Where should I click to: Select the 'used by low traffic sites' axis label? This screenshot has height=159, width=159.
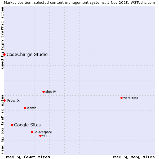2,123
